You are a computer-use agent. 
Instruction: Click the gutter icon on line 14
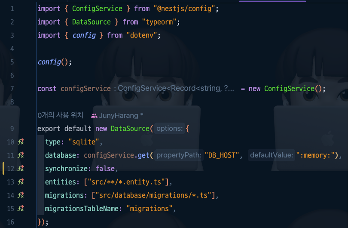coord(21,195)
